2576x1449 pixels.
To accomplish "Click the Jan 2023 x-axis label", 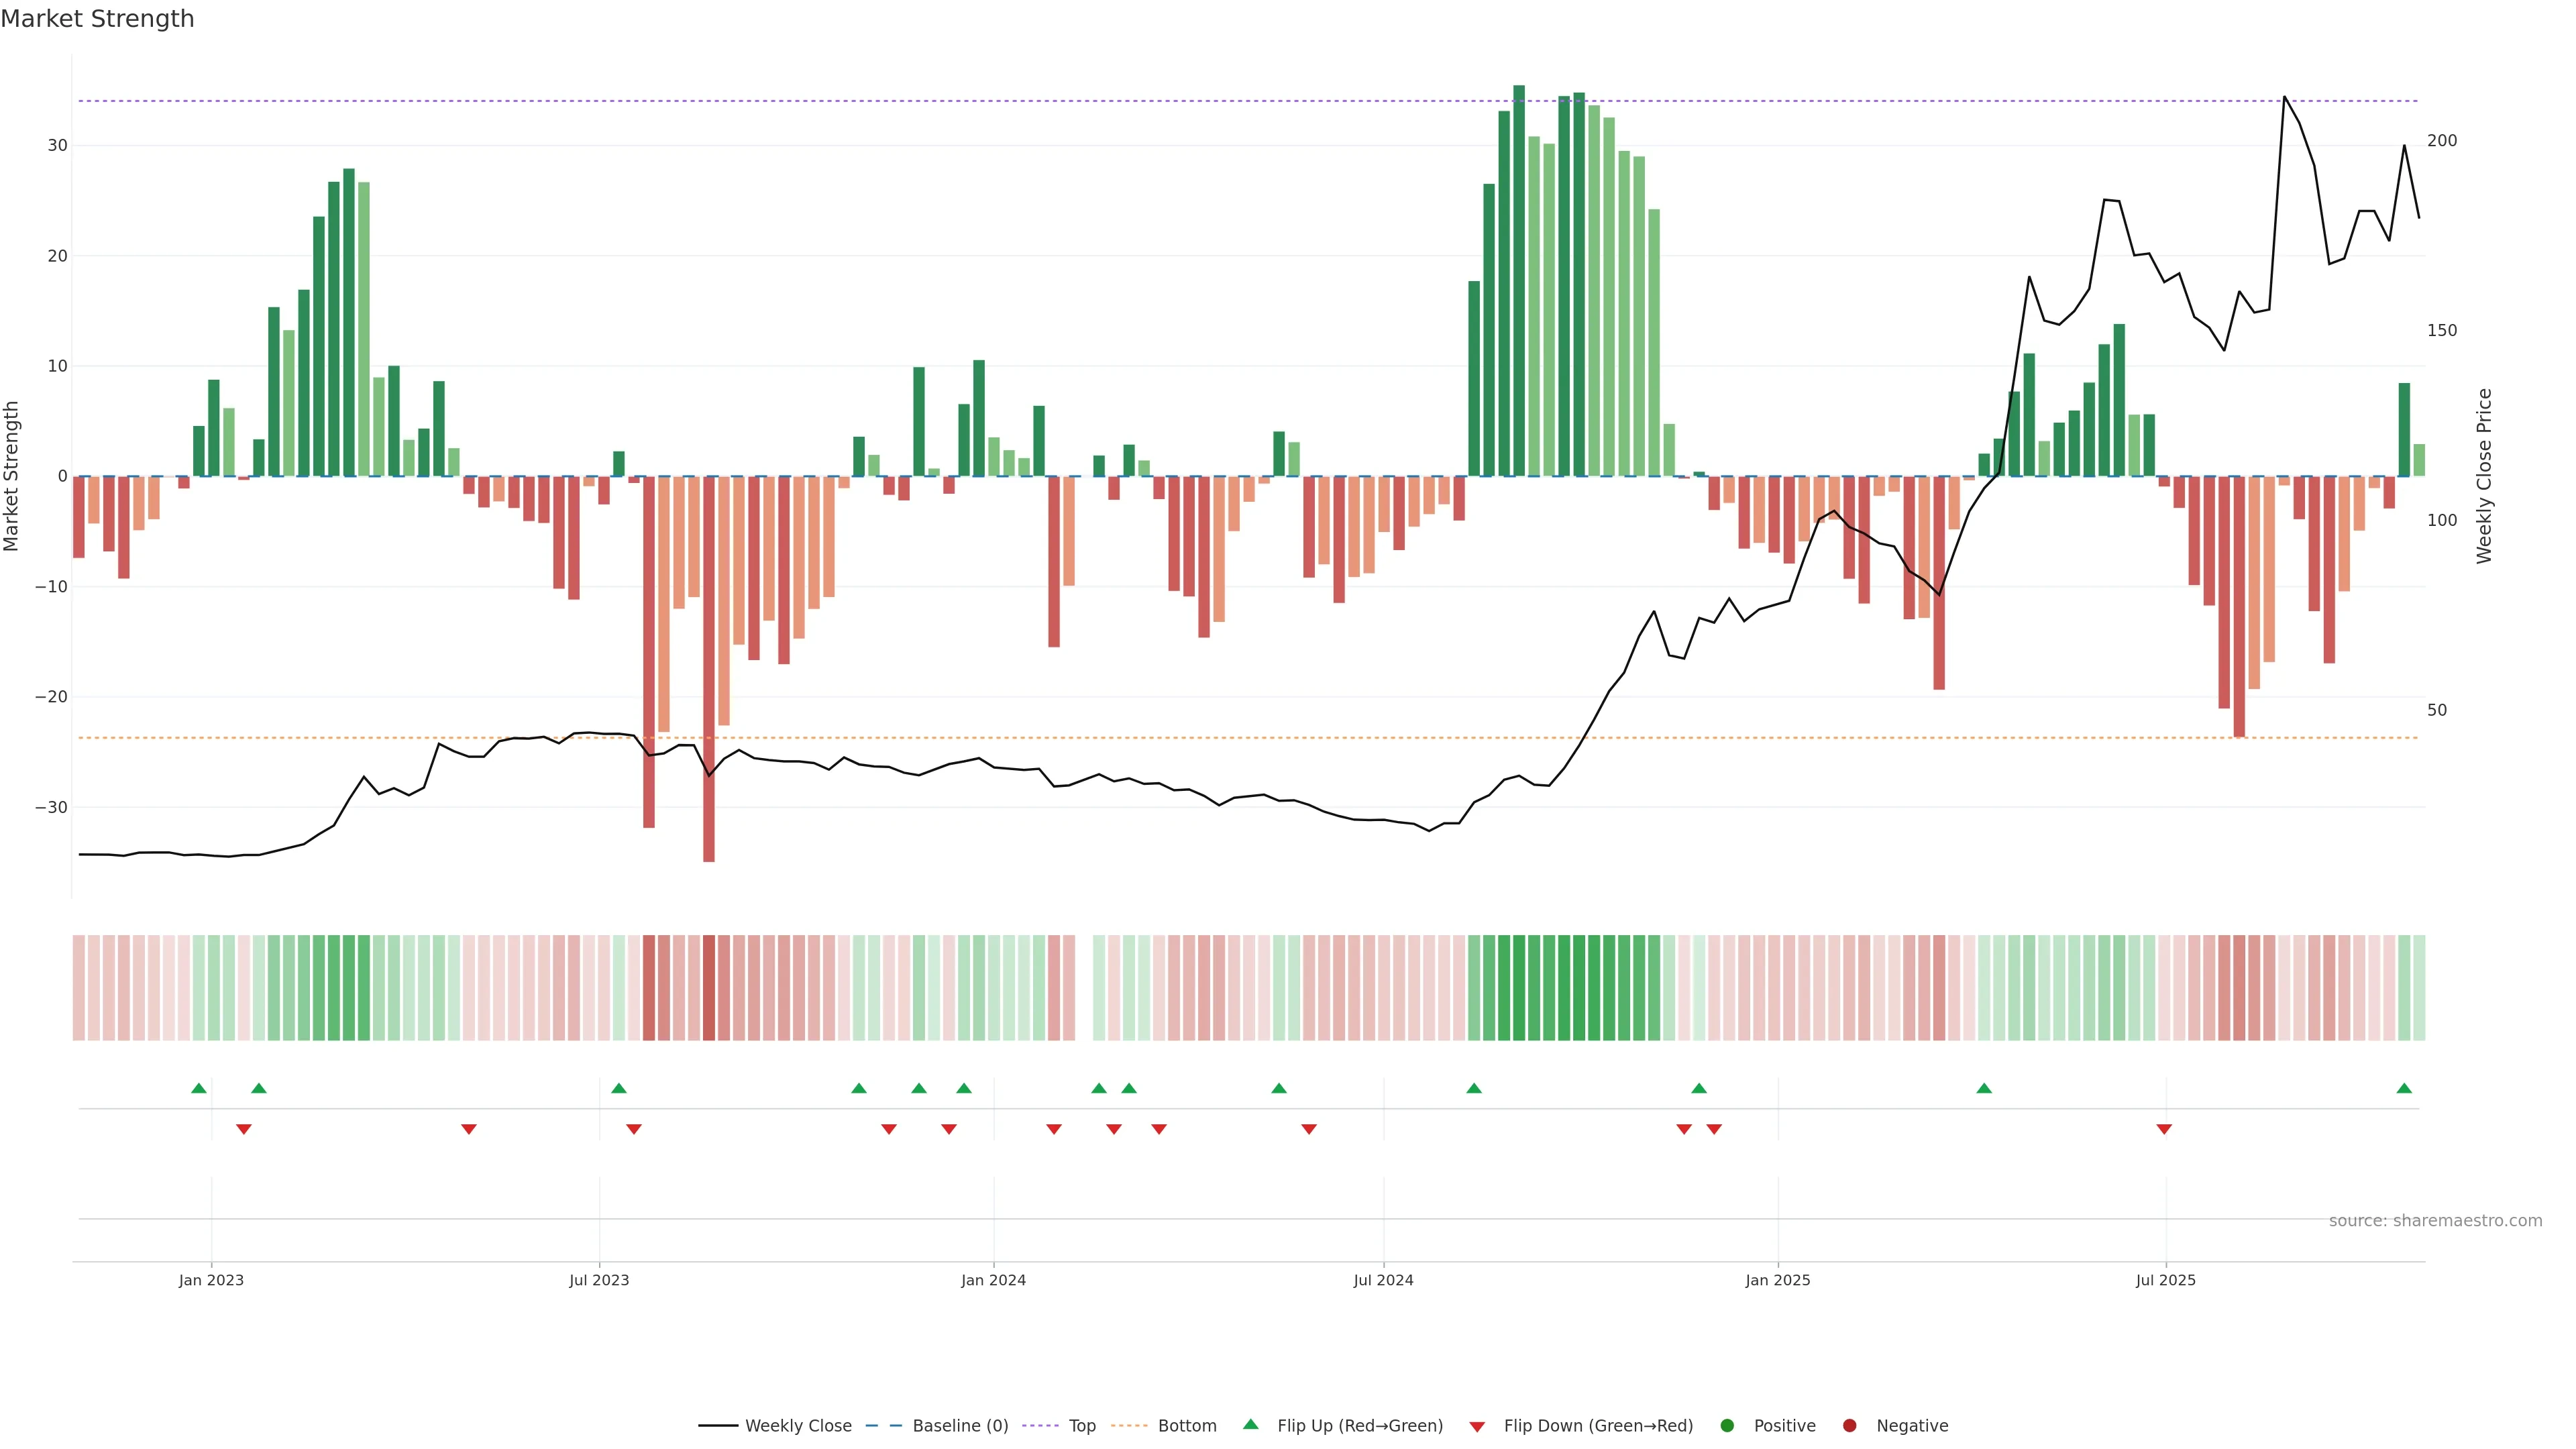I will pyautogui.click(x=211, y=1280).
